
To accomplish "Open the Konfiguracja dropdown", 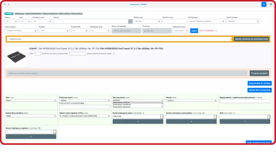I will 206,21.
